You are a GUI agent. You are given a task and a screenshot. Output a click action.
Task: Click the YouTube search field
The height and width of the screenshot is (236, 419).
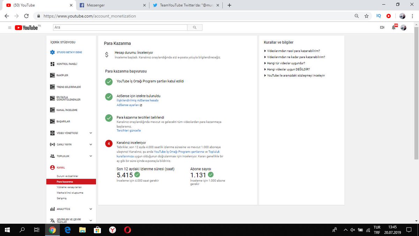click(x=120, y=27)
